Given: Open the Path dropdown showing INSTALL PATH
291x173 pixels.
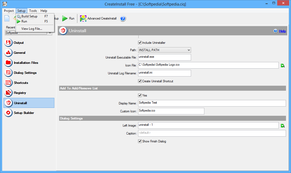Looking at the screenshot, I should 164,50.
